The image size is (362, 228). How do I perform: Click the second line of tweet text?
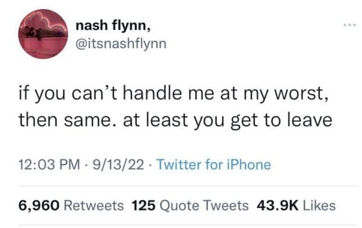[176, 120]
